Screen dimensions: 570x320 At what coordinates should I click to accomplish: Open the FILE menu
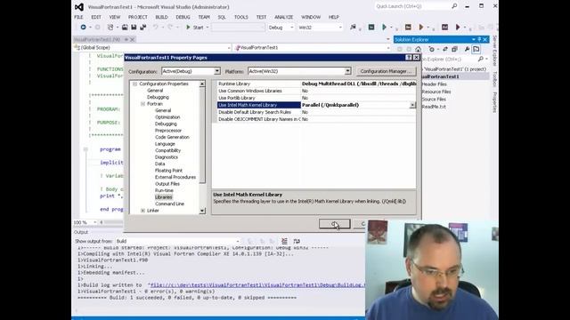click(x=78, y=17)
